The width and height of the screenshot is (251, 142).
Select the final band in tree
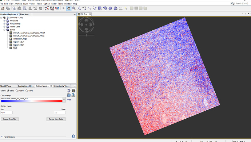pos(15,48)
